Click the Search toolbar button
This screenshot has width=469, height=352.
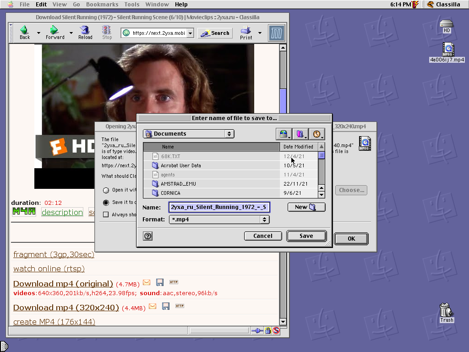tap(215, 33)
